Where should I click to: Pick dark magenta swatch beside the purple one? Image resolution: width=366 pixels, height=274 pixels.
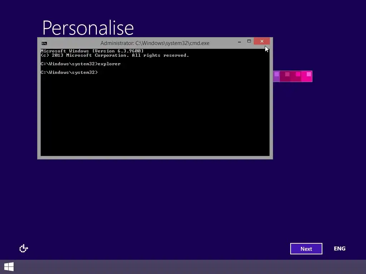point(285,76)
